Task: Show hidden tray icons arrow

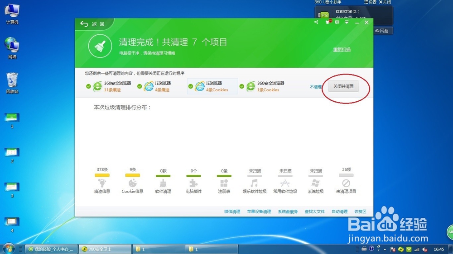Action: coord(385,249)
